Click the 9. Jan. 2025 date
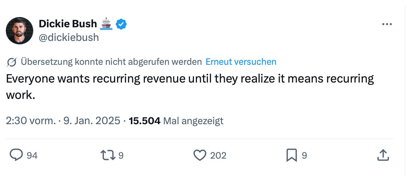Screen dimensions: 407x176 click(x=92, y=121)
